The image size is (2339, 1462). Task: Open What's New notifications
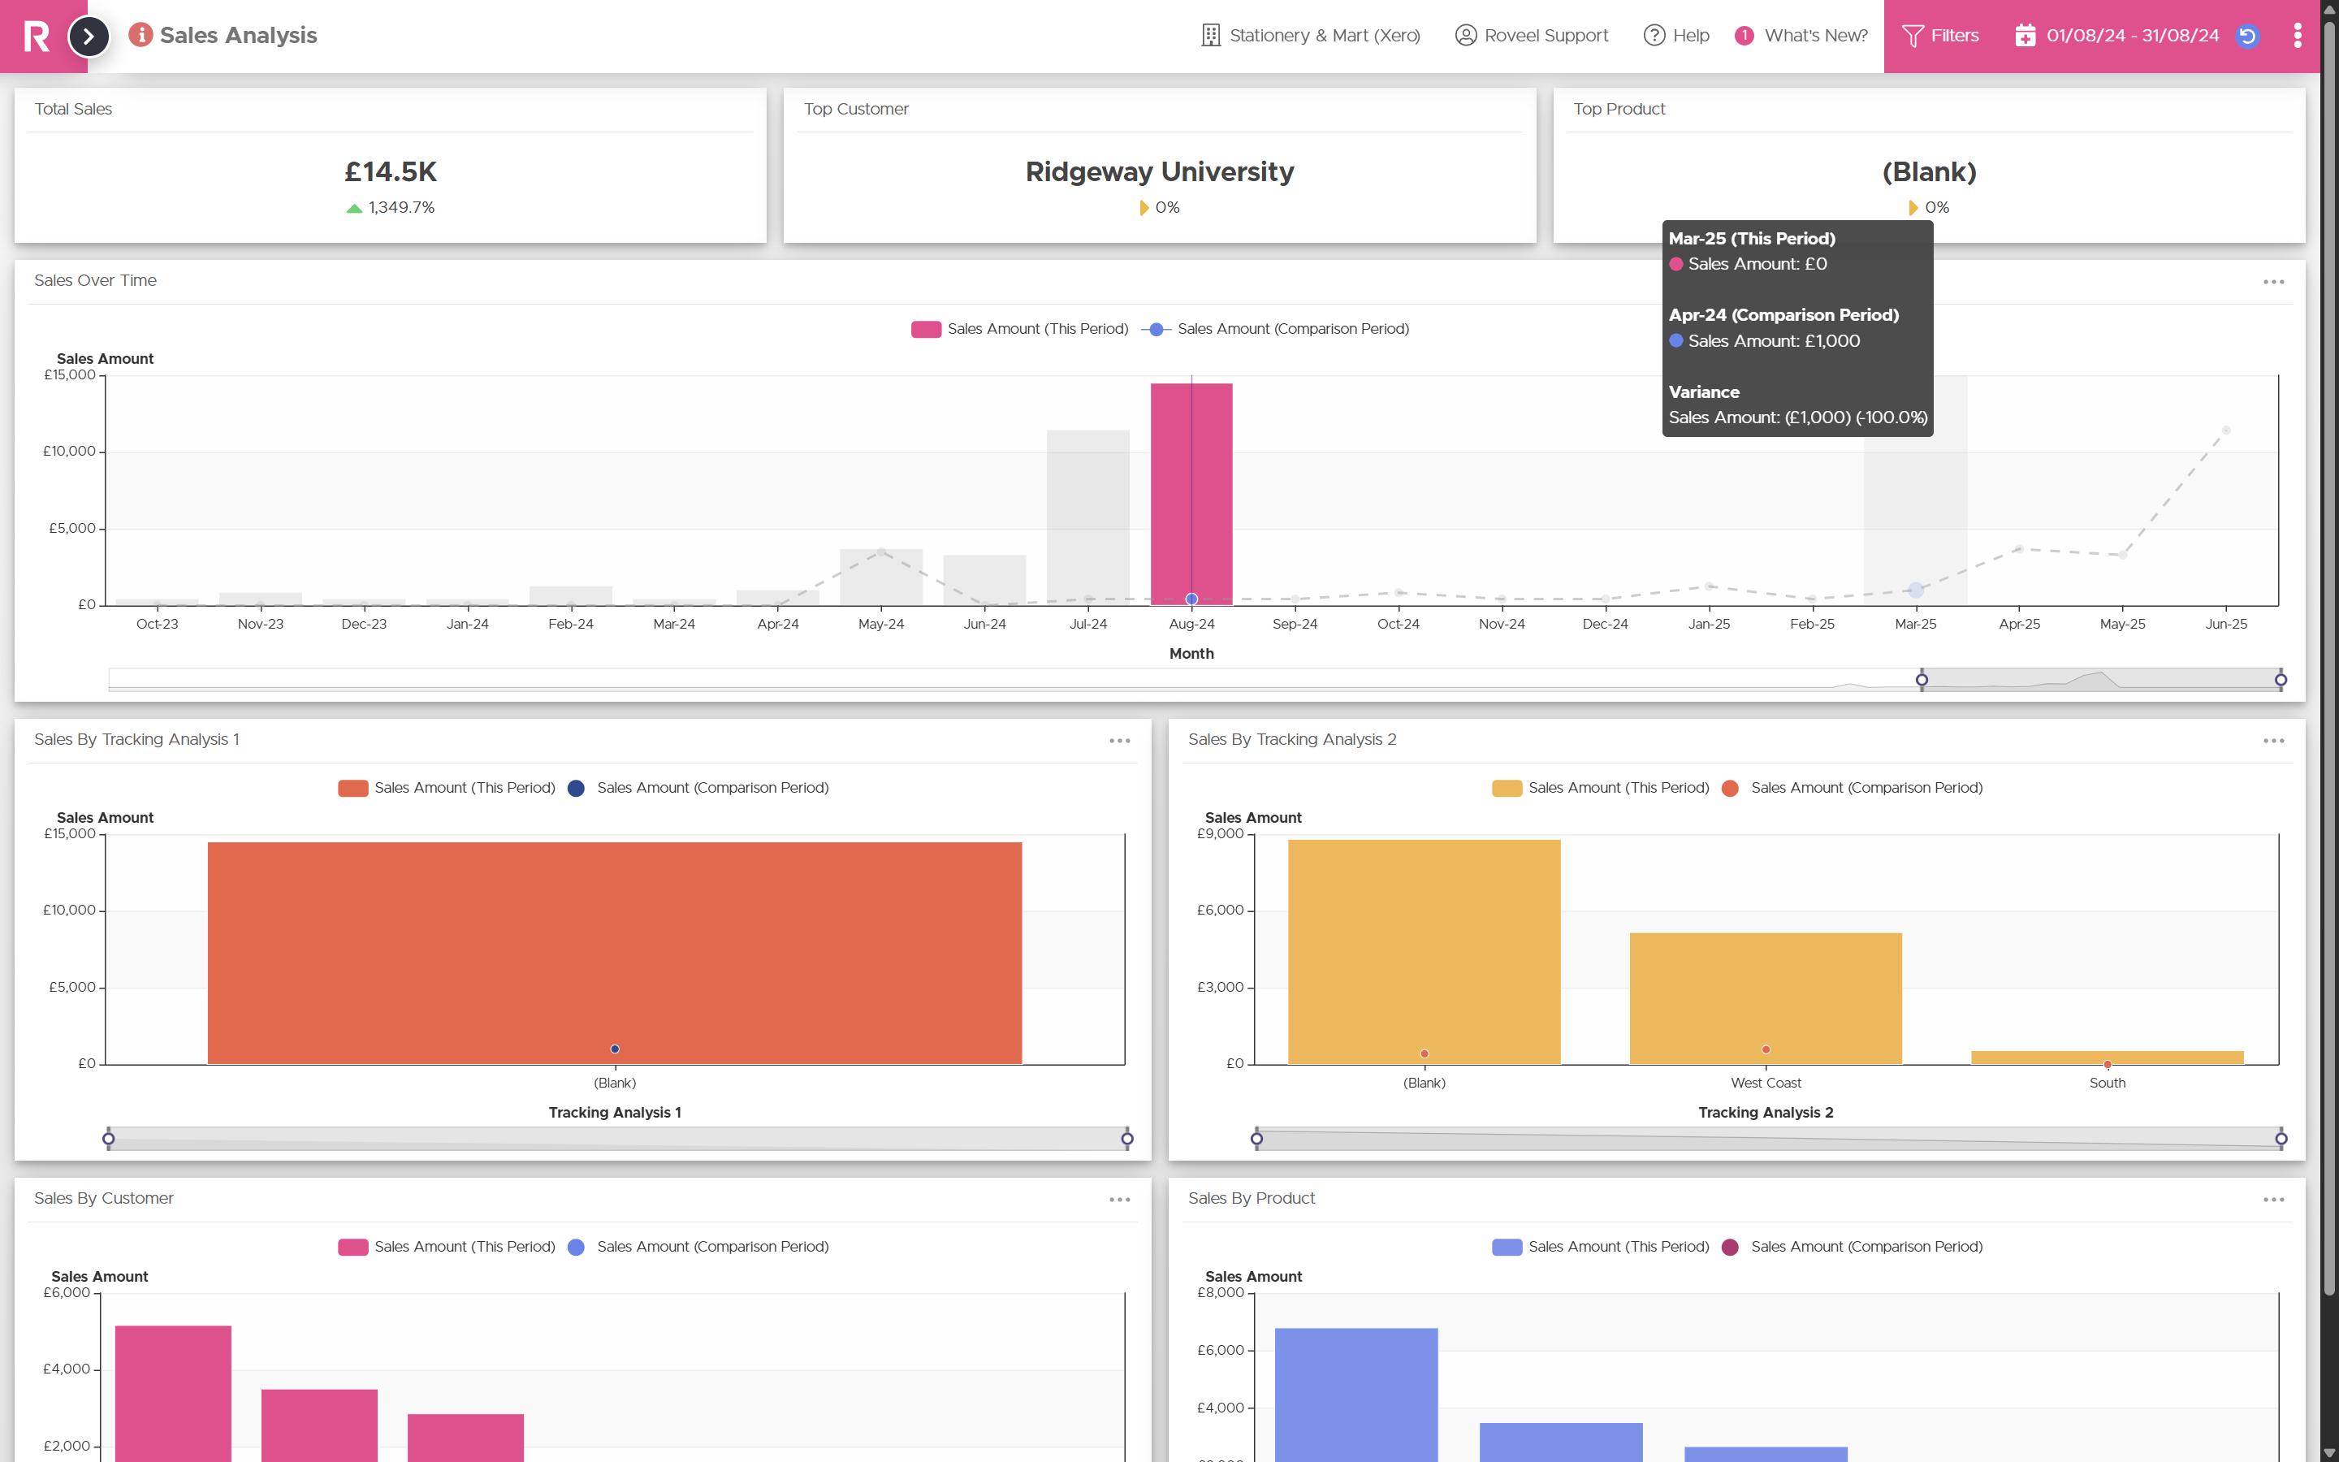coord(1801,36)
